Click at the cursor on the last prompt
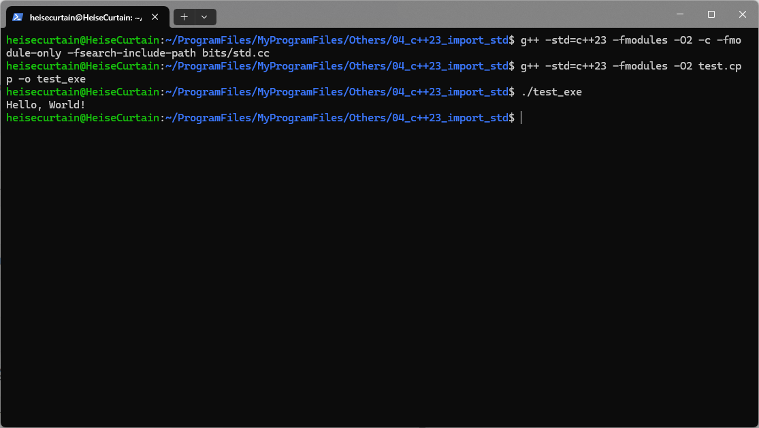 (x=521, y=118)
